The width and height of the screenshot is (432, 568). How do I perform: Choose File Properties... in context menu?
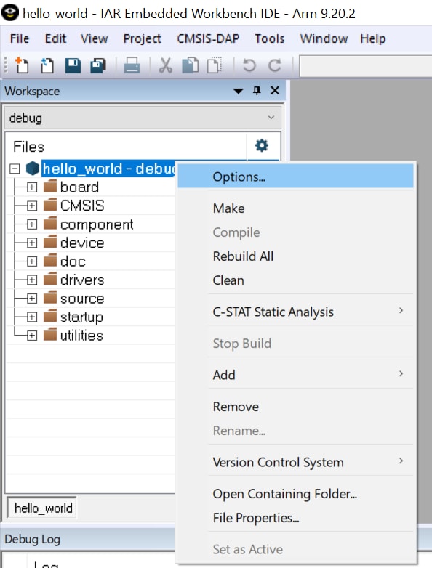(295, 518)
